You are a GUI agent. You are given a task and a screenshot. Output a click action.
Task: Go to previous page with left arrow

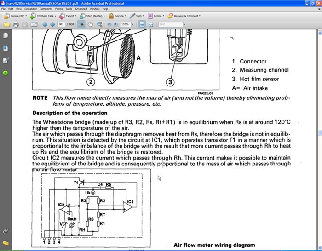pos(45,24)
